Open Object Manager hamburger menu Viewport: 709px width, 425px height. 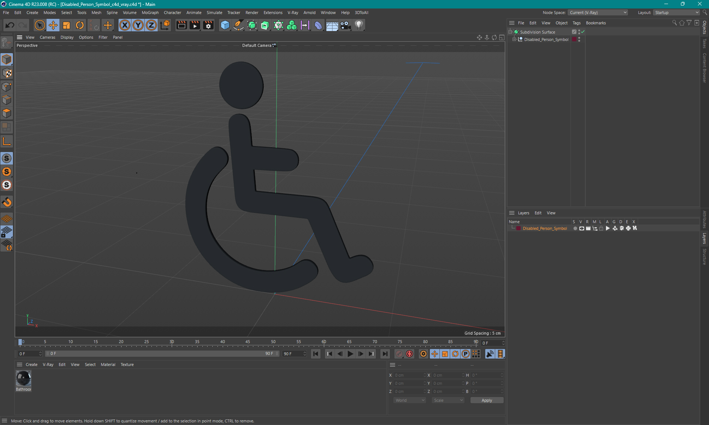tap(512, 23)
